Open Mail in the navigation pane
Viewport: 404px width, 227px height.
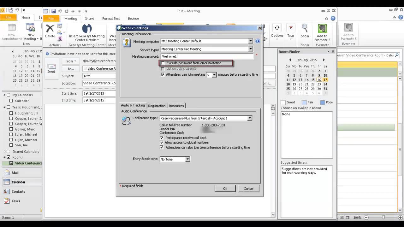[15, 172]
